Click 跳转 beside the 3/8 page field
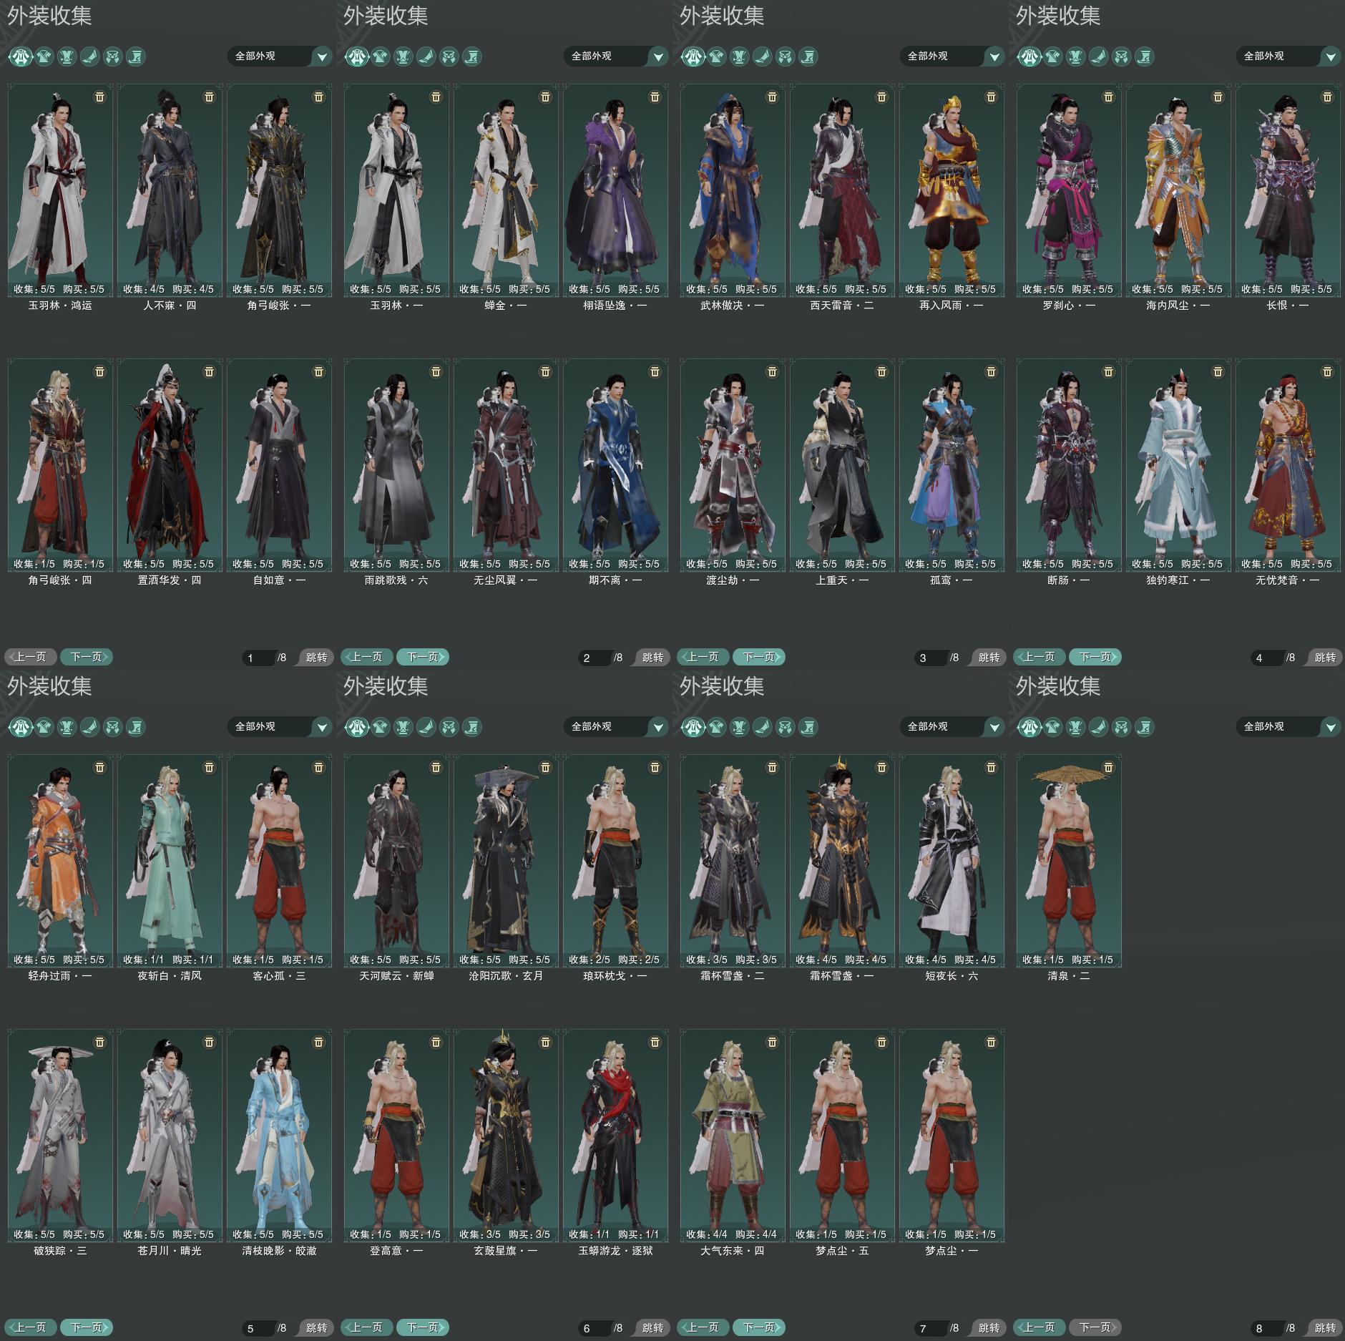 (x=989, y=658)
